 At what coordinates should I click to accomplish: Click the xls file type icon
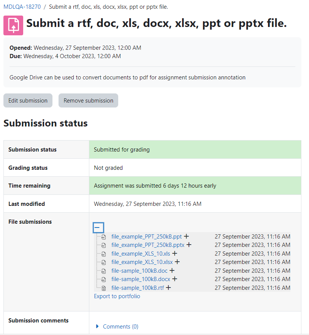[104, 254]
